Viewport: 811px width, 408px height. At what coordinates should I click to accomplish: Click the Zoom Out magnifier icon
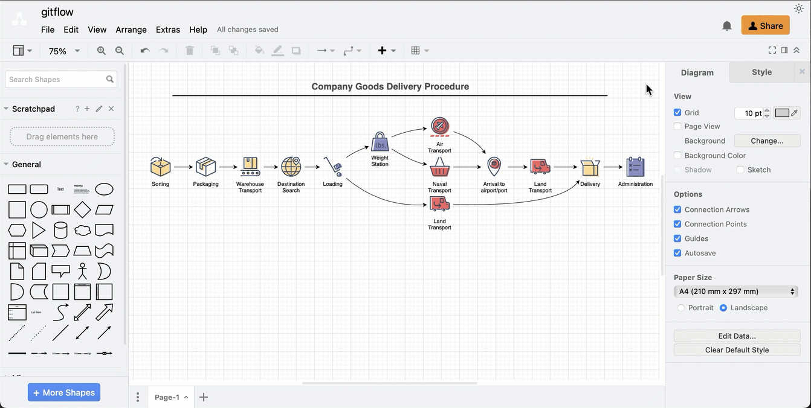click(120, 51)
